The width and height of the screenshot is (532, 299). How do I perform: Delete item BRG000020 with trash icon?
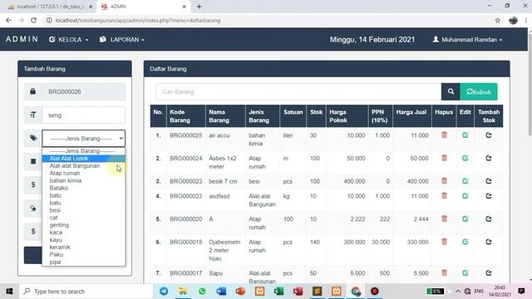tap(444, 218)
